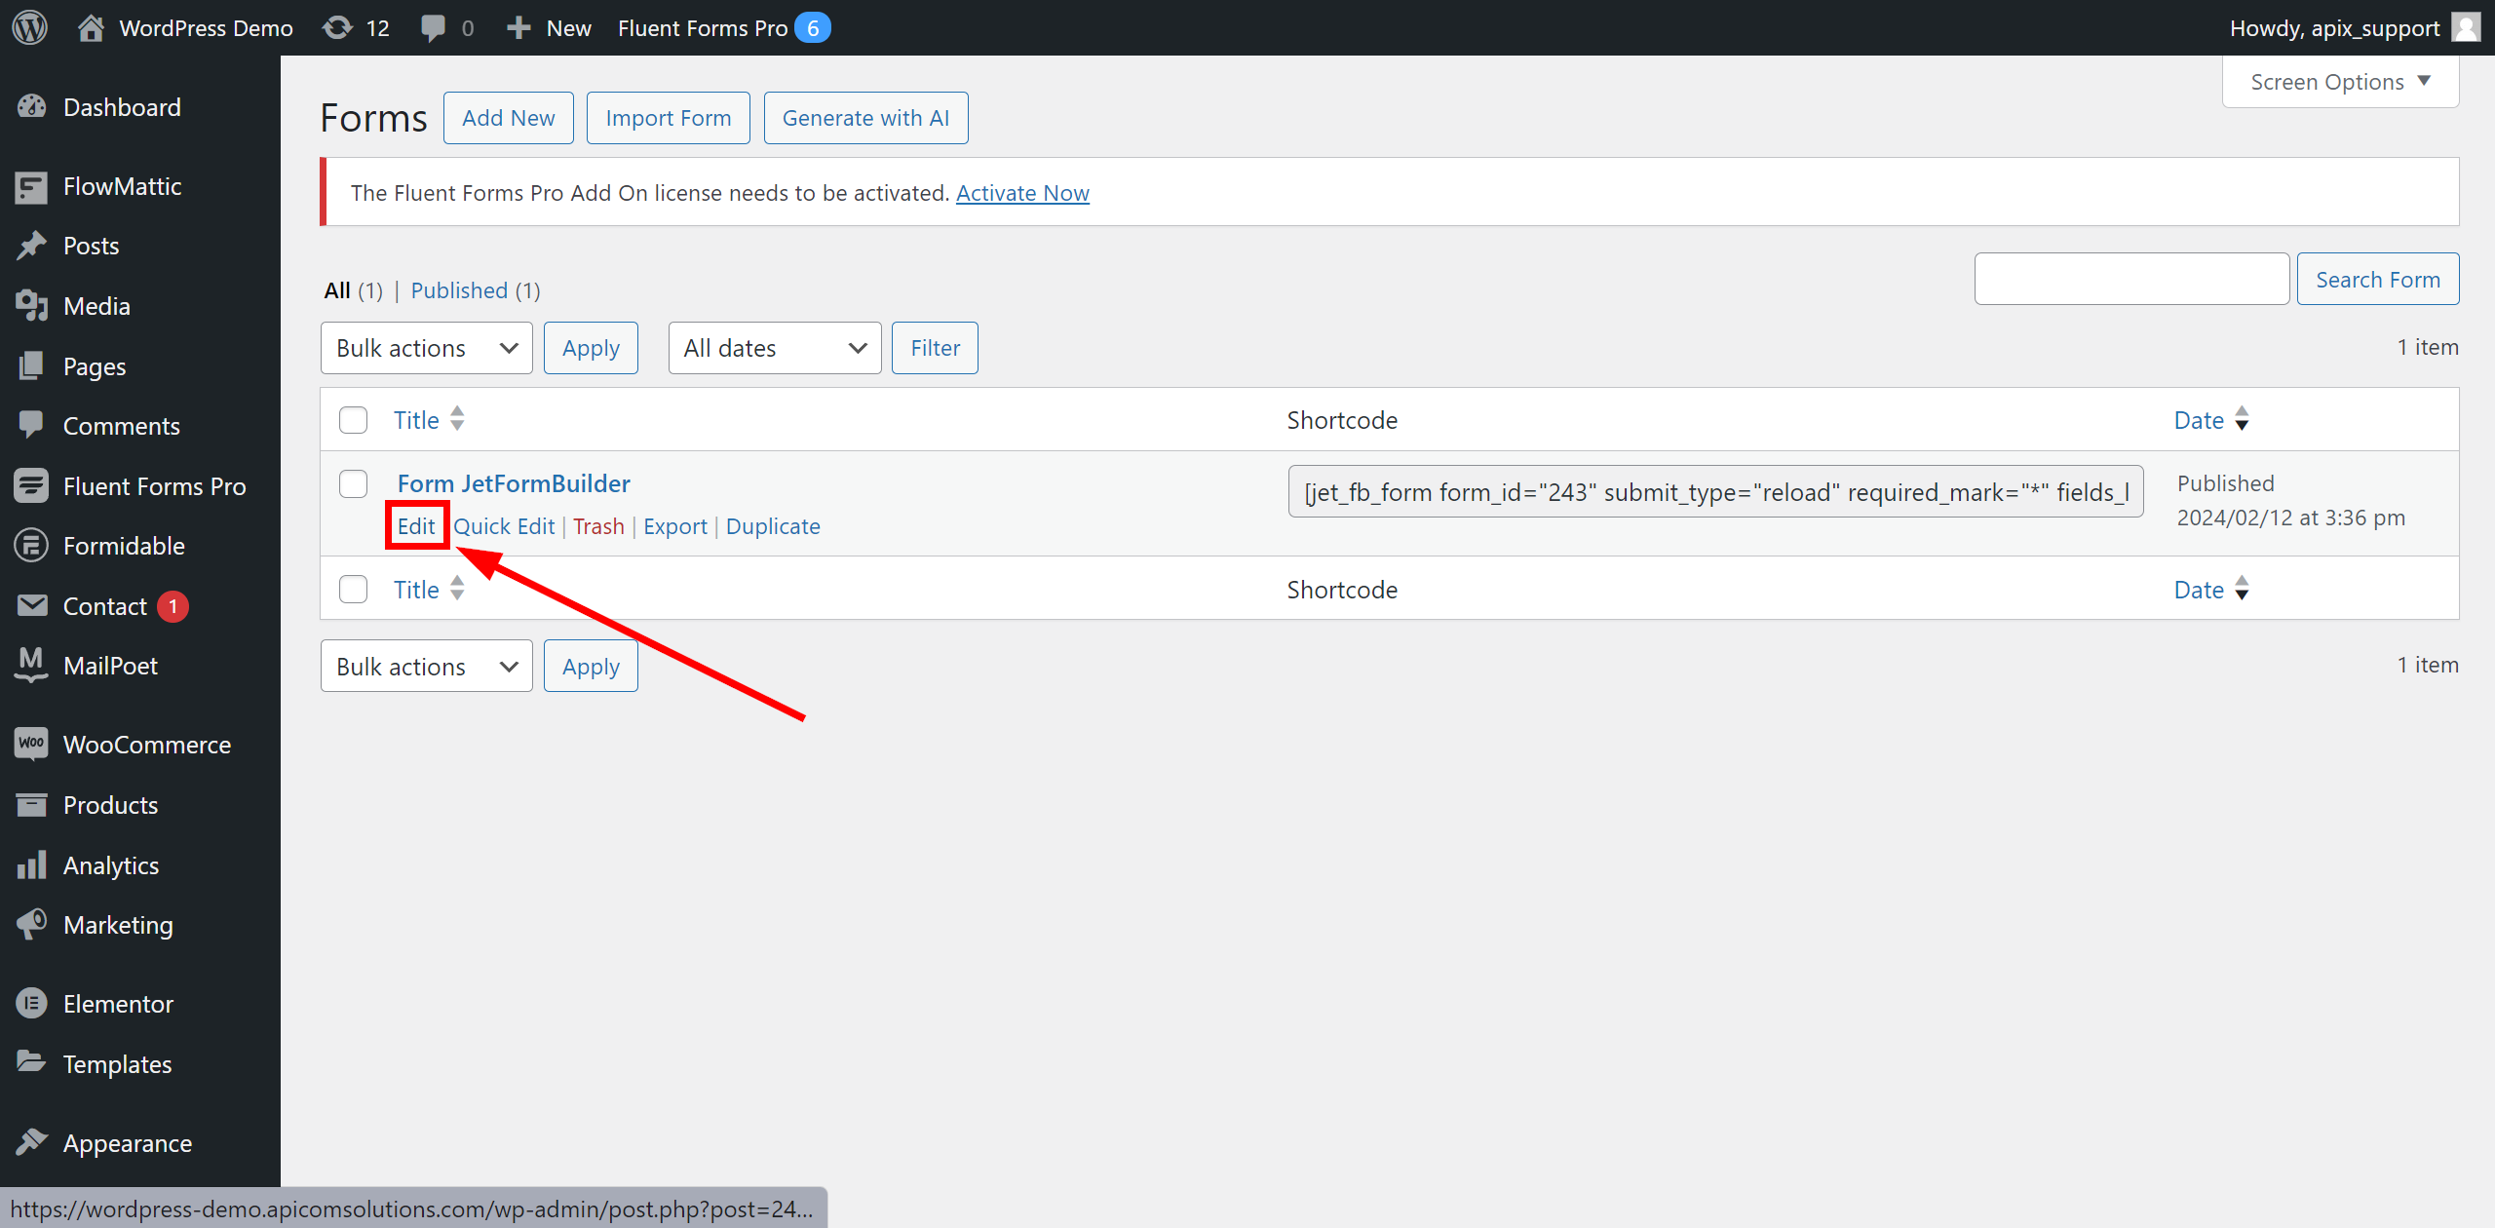Click Export under Form JetFormBuilder

click(675, 526)
